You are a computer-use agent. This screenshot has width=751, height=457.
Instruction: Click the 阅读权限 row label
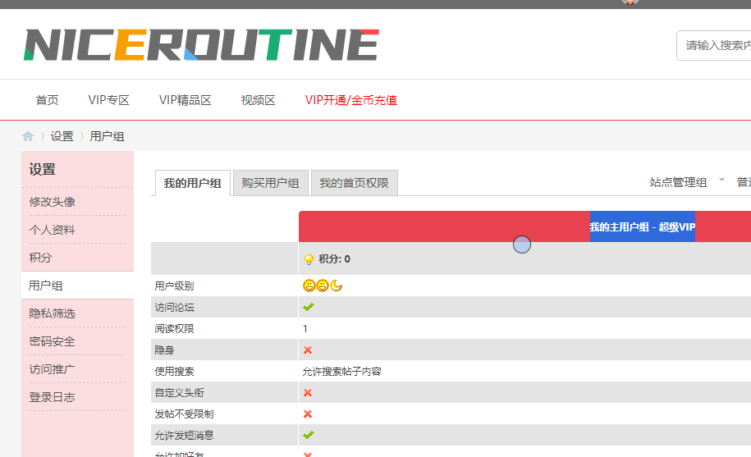174,329
